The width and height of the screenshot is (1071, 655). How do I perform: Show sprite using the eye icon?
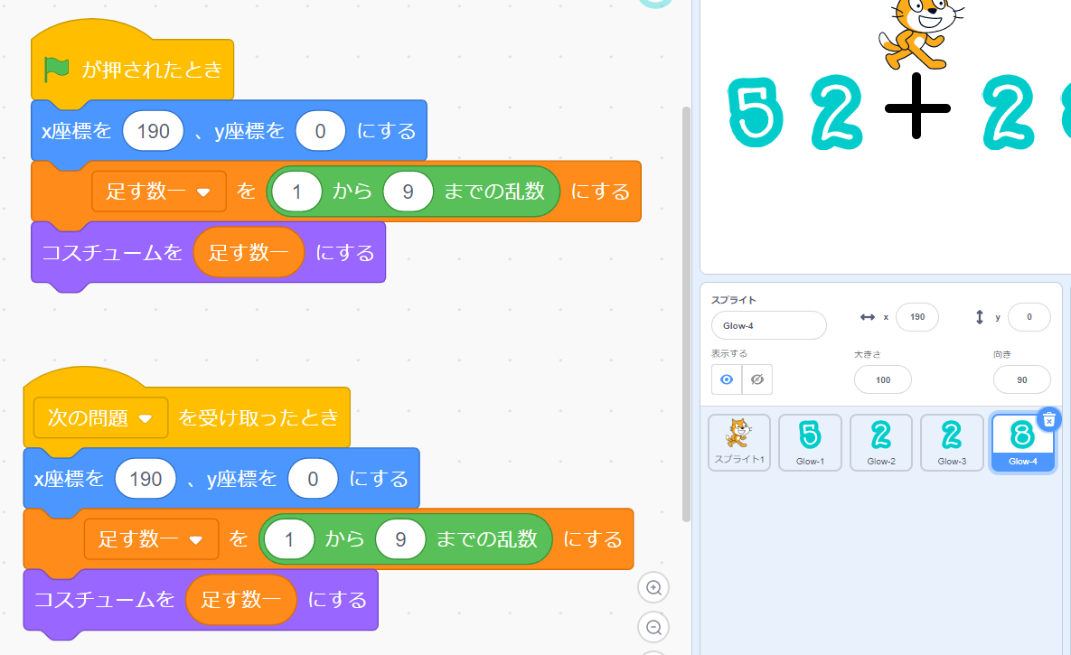(x=727, y=379)
